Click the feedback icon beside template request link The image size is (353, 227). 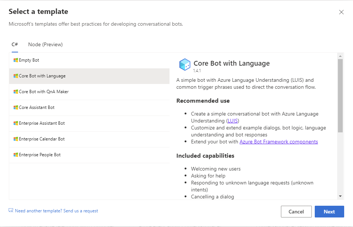(x=11, y=211)
